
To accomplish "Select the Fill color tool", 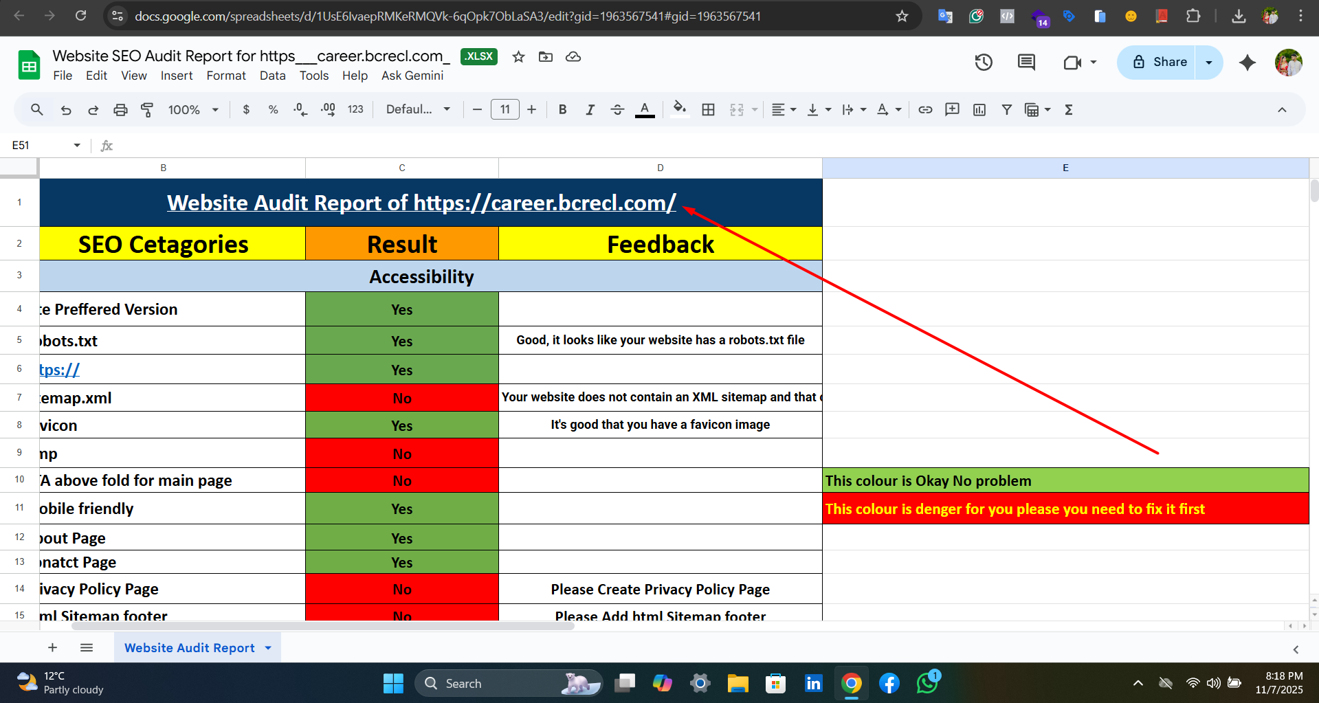I will pos(679,109).
